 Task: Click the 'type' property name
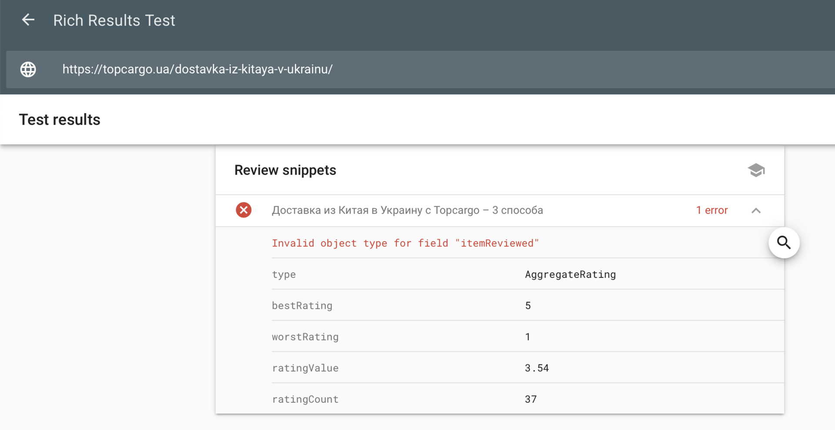click(284, 275)
